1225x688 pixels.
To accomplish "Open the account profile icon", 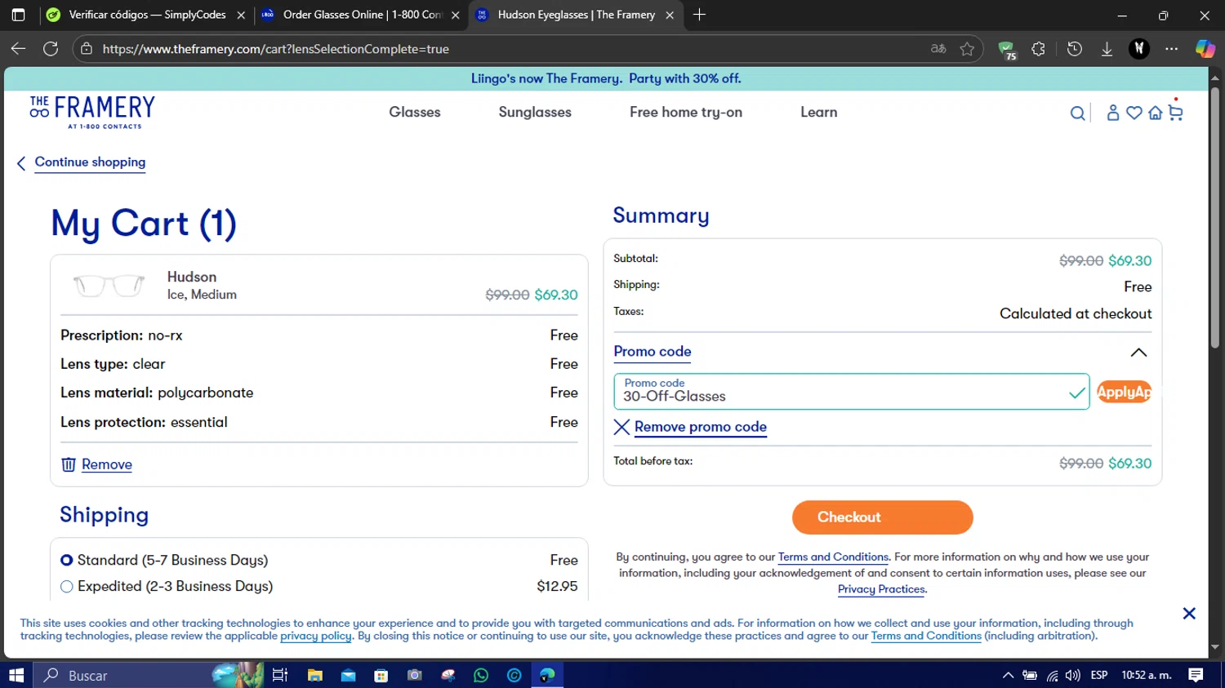I will click(1112, 113).
